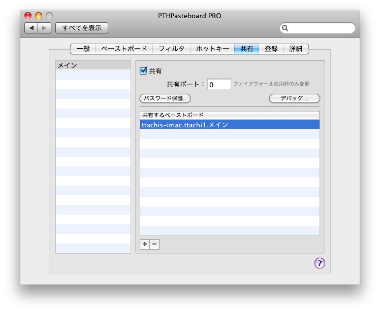This screenshot has height=315, width=380.
Task: Click the forward navigation arrow
Action: click(x=45, y=28)
